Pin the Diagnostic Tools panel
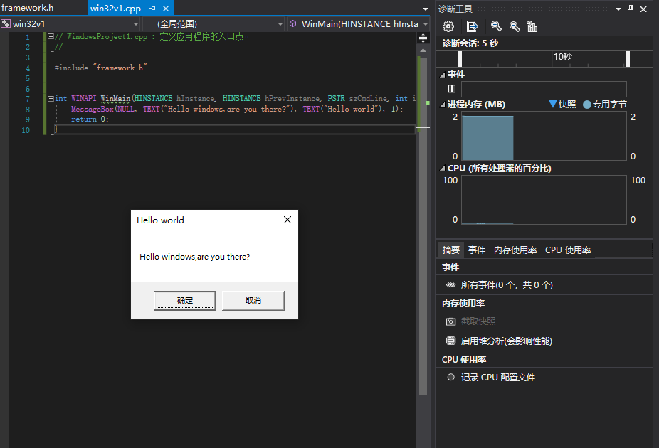The height and width of the screenshot is (448, 659). click(x=631, y=9)
